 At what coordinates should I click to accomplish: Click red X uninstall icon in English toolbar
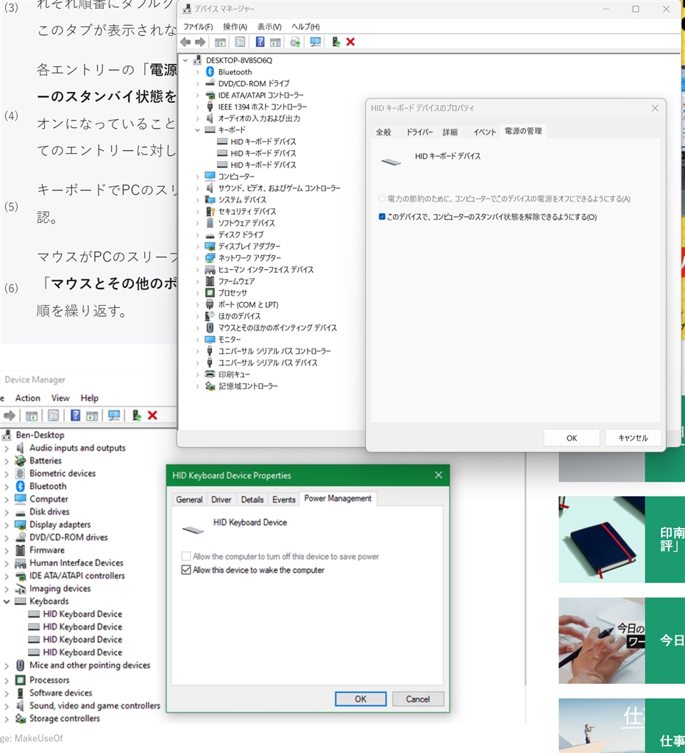coord(152,415)
